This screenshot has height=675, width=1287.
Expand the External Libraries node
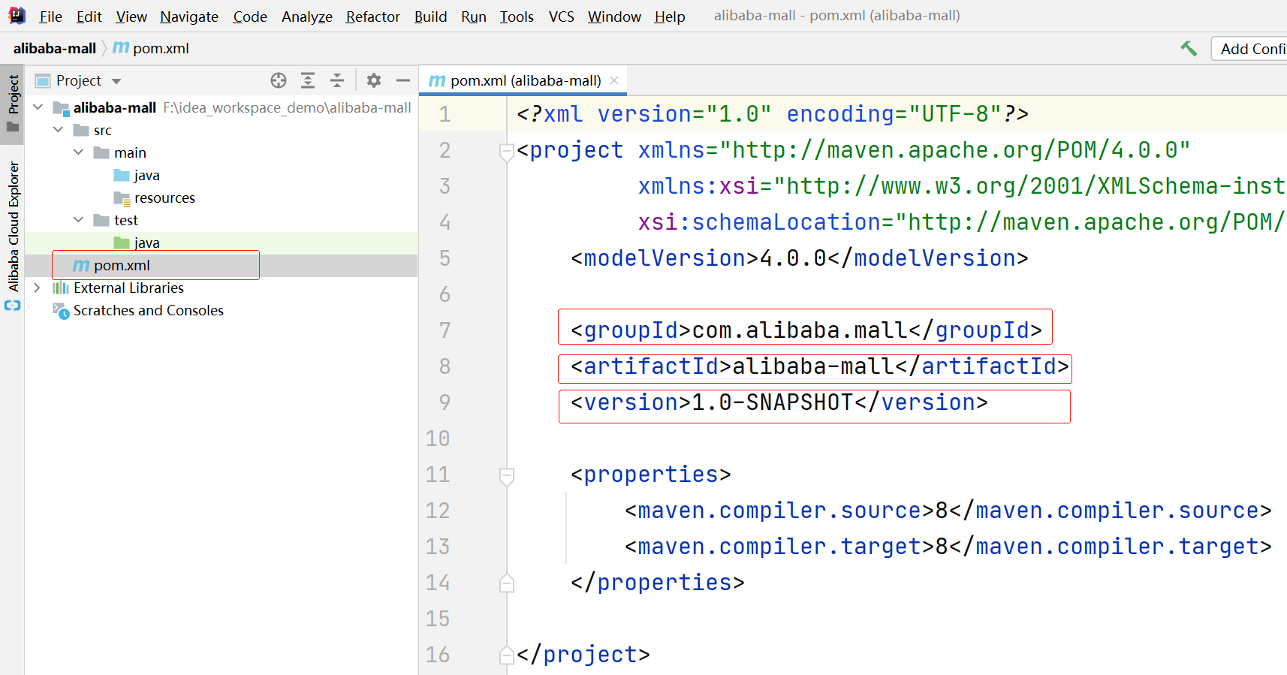coord(38,288)
